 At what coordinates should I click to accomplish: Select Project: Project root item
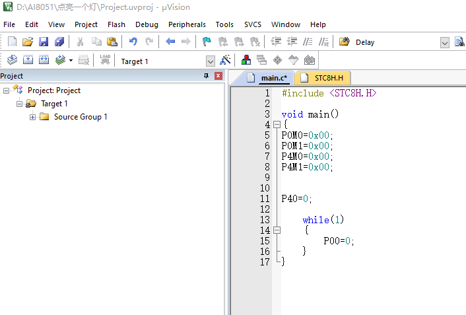click(53, 90)
